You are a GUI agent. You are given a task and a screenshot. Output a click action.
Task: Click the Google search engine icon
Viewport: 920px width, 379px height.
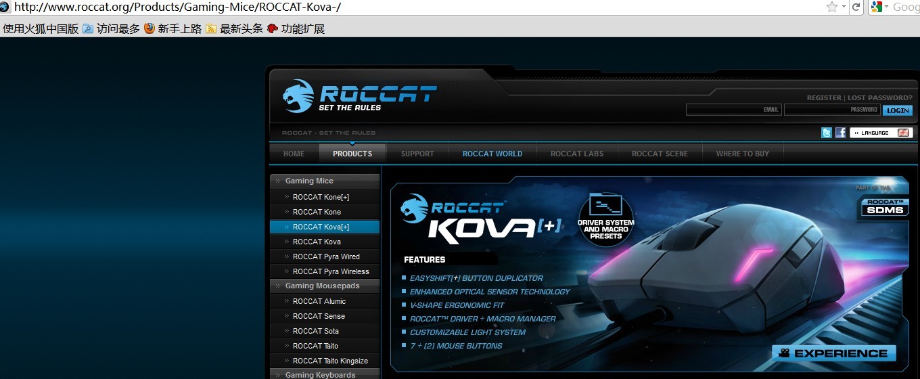click(877, 7)
